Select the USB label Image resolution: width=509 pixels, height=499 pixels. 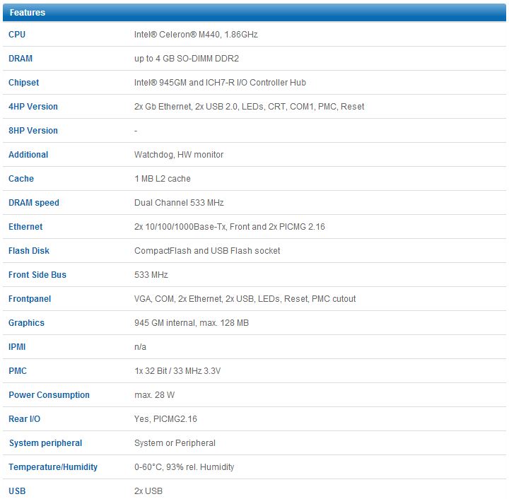pyautogui.click(x=17, y=491)
